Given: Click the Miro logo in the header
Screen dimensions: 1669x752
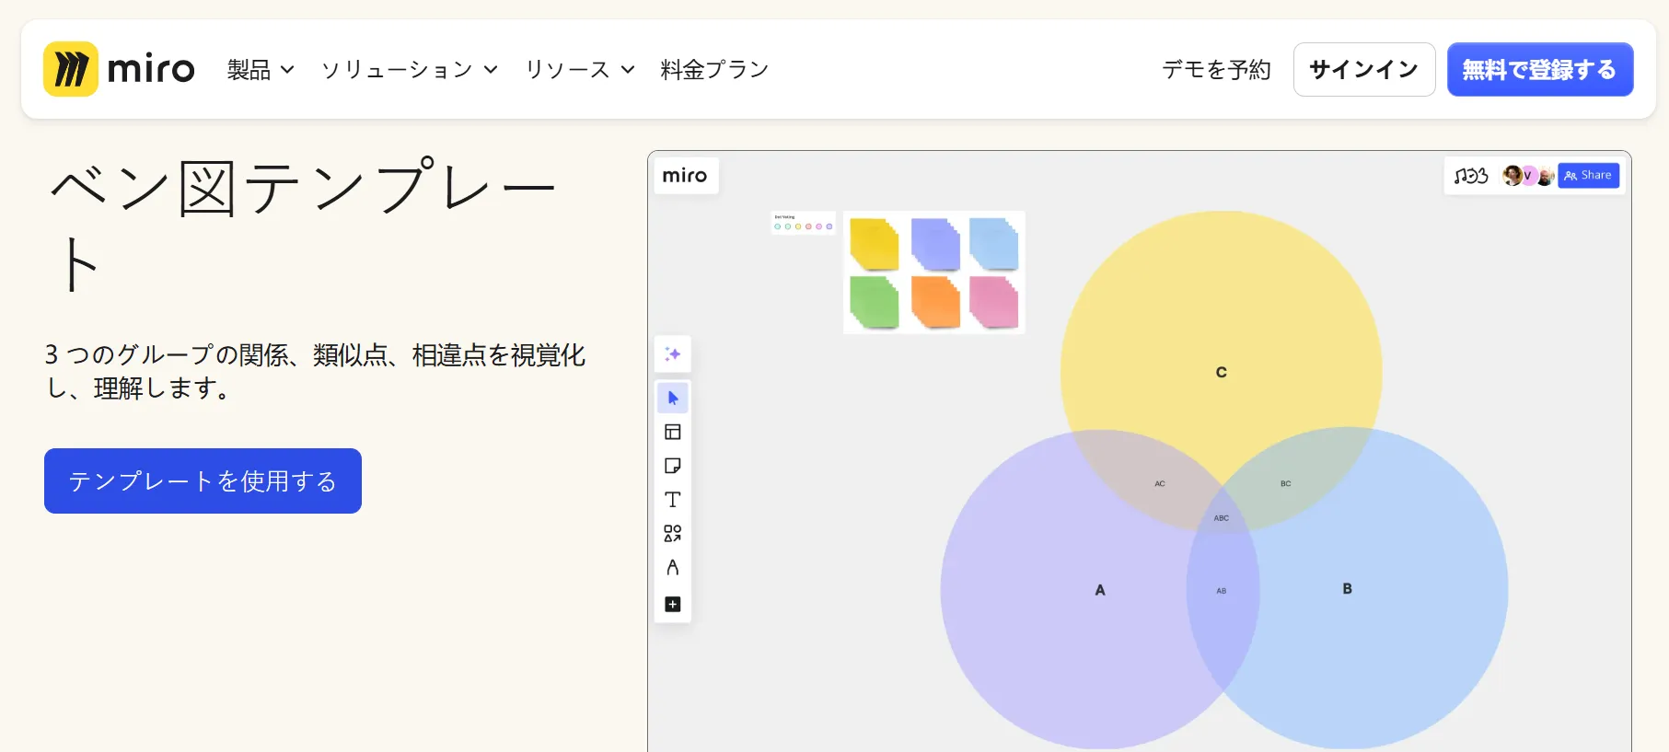Looking at the screenshot, I should (119, 69).
